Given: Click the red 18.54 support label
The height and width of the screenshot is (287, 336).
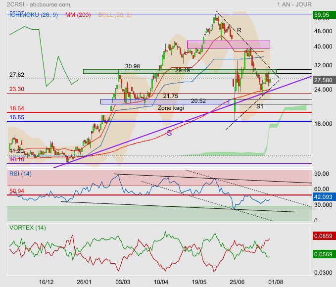Looking at the screenshot, I should tap(17, 108).
